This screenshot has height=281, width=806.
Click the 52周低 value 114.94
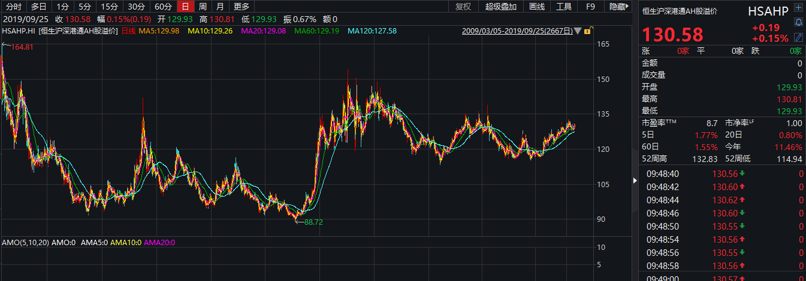(x=789, y=158)
